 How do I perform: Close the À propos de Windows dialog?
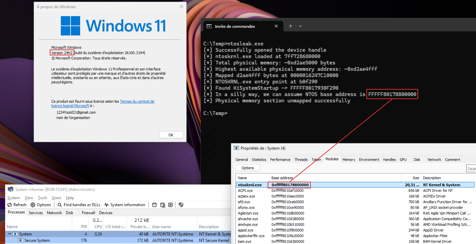pyautogui.click(x=181, y=7)
